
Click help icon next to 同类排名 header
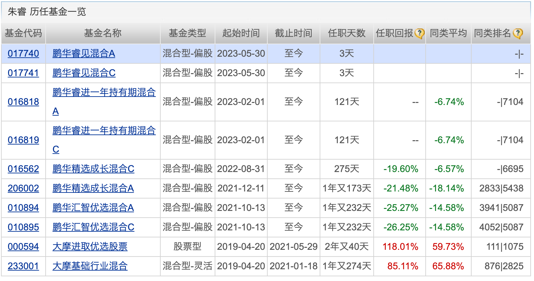518,33
